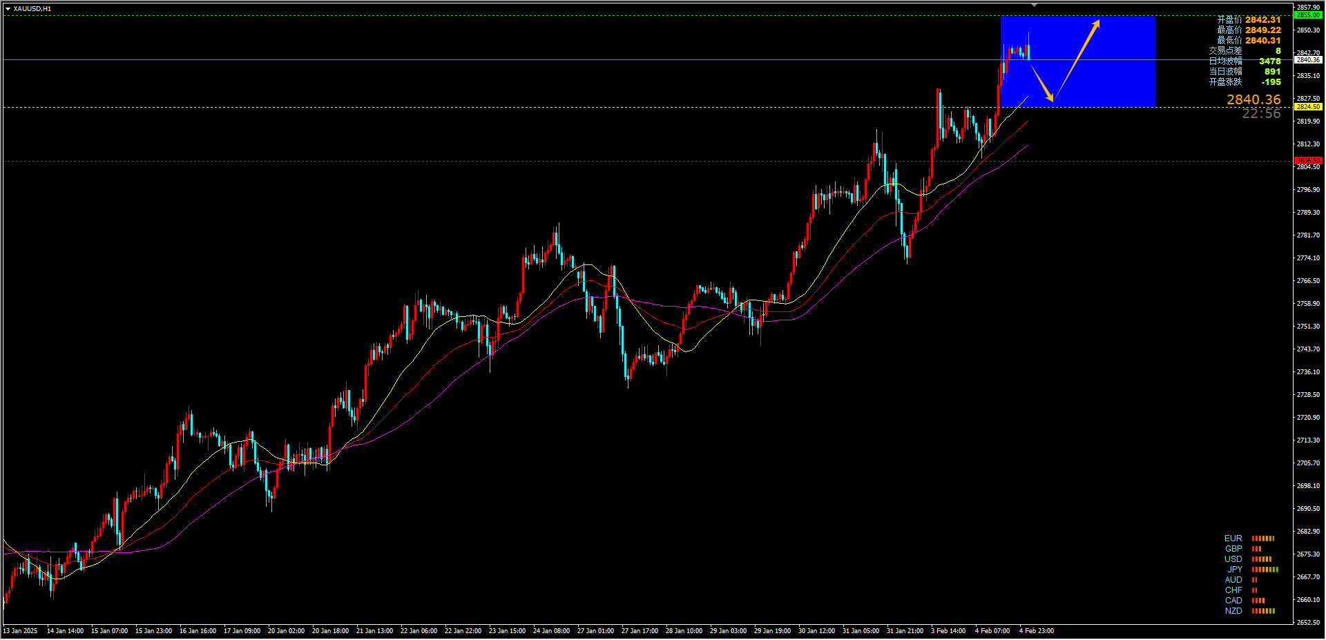This screenshot has height=640, width=1326.
Task: Select the white 2840.36 current price tag
Action: (1308, 60)
